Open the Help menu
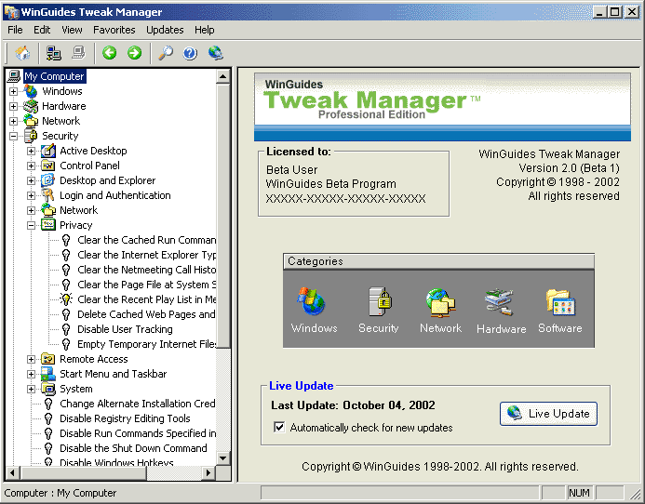This screenshot has height=504, width=645. coord(205,30)
